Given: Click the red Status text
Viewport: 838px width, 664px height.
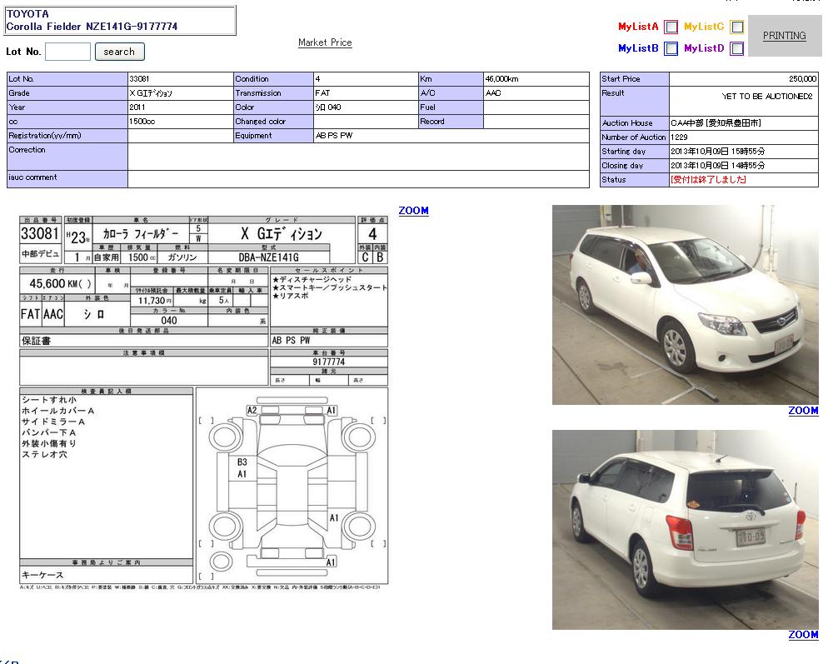Looking at the screenshot, I should pyautogui.click(x=708, y=180).
